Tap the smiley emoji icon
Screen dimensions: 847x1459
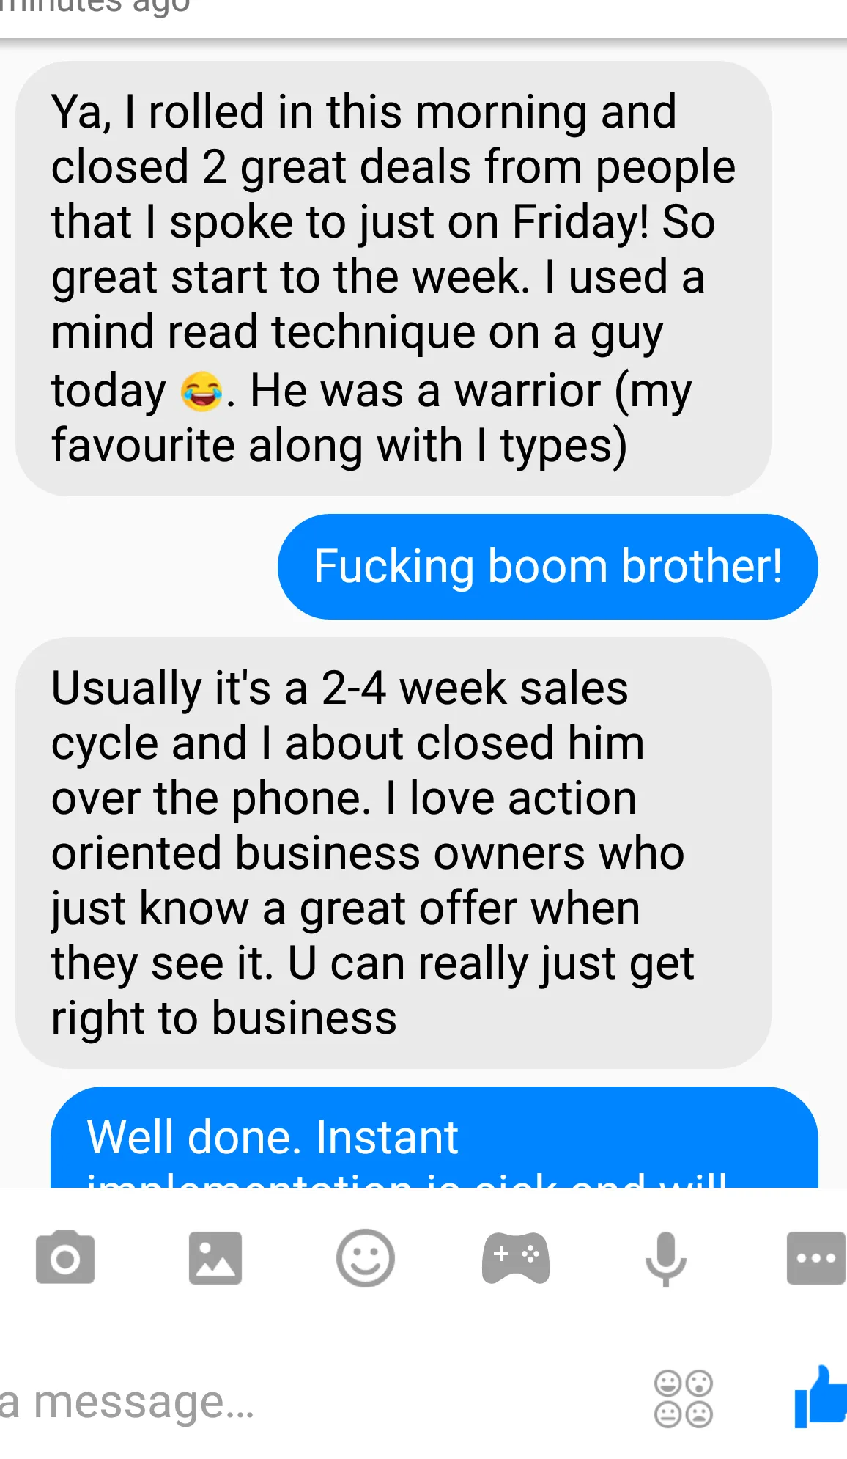pyautogui.click(x=365, y=1258)
